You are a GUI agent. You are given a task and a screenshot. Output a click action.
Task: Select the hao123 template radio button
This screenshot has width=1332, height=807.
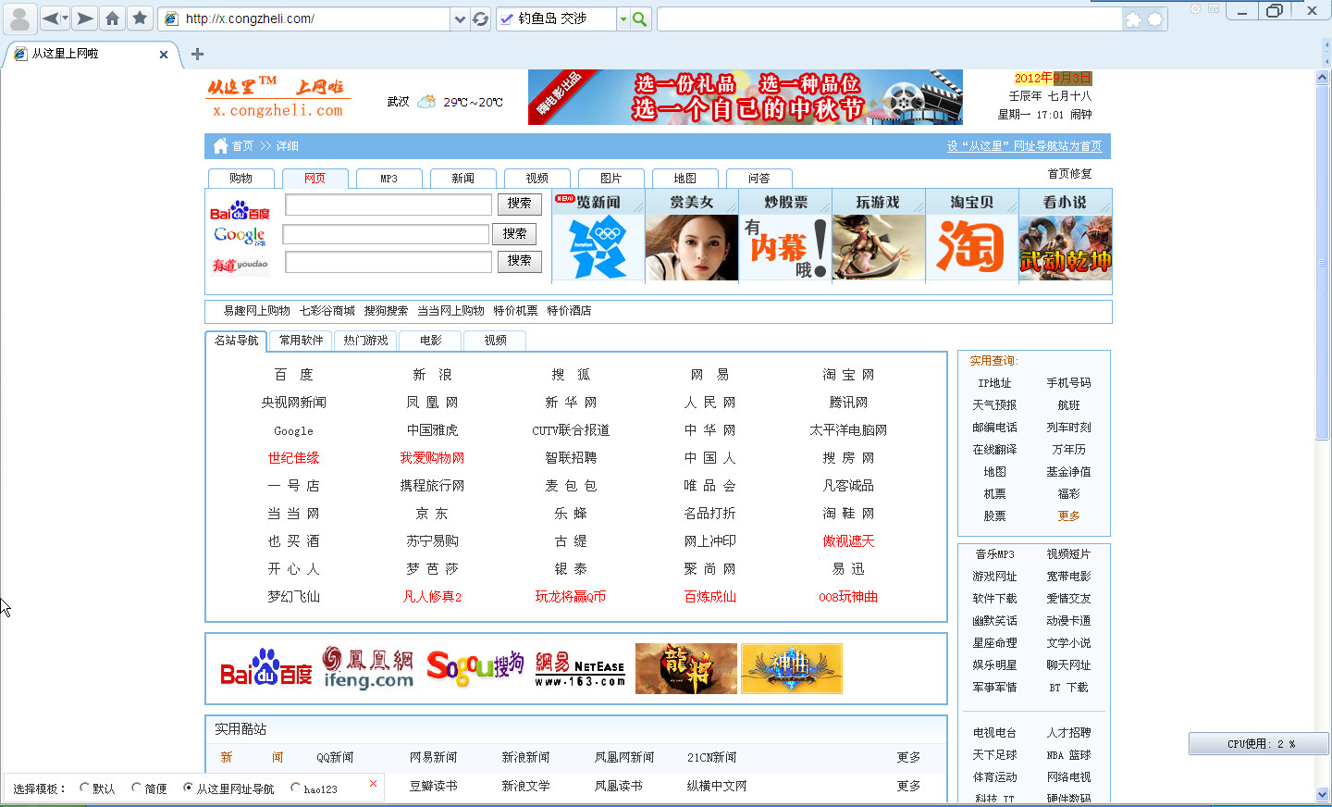coord(295,788)
